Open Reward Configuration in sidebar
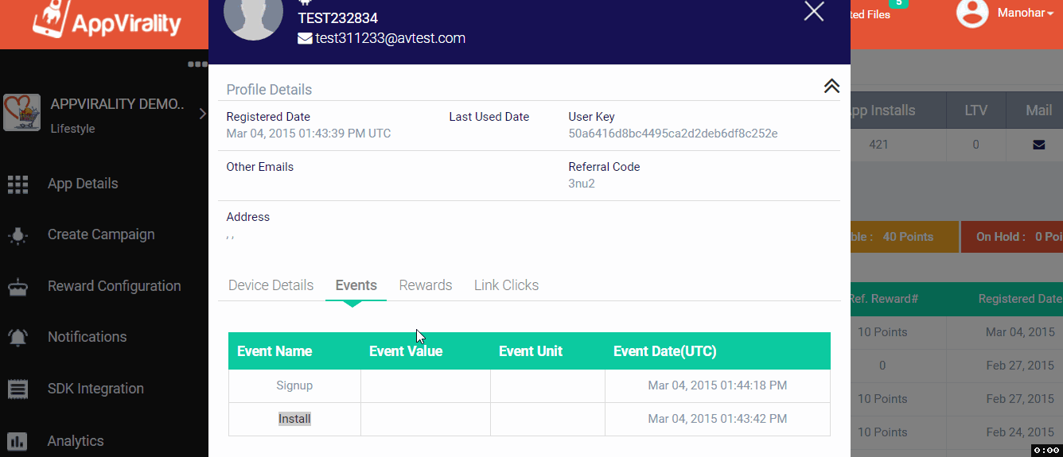Viewport: 1063px width, 457px height. (x=115, y=286)
